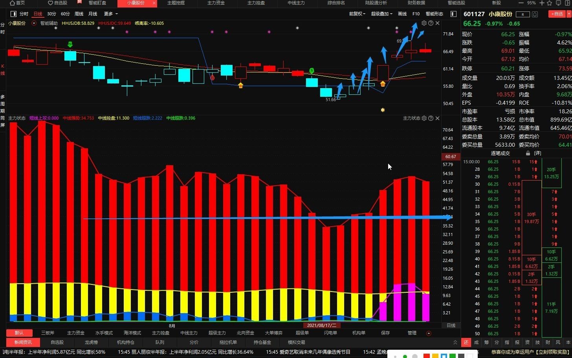Select the 三板斧 indicator tab
Screen dimensions: 572x358
pyautogui.click(x=48, y=333)
